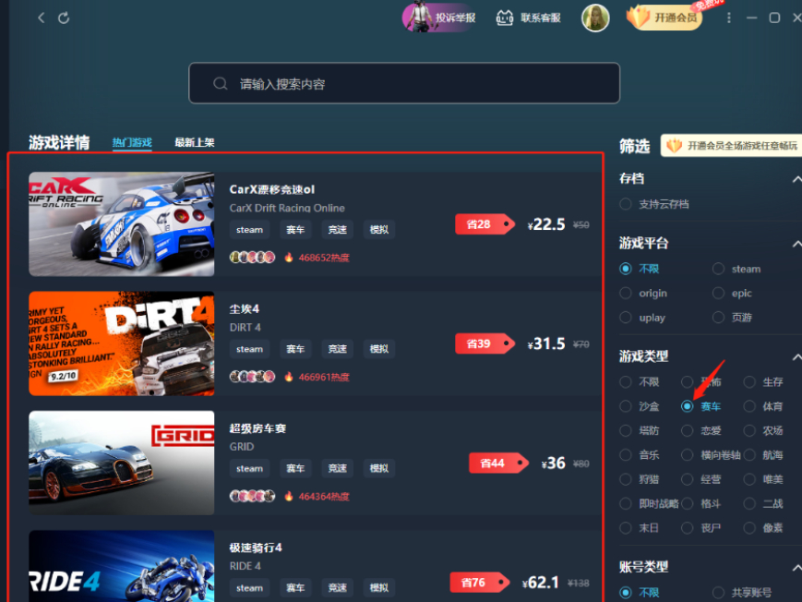
Task: Select the 丧尸 game type radio
Action: point(687,528)
